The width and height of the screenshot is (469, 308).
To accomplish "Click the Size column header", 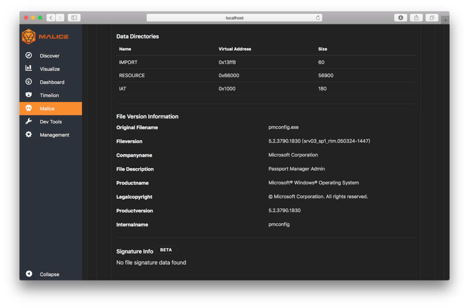I will click(322, 49).
